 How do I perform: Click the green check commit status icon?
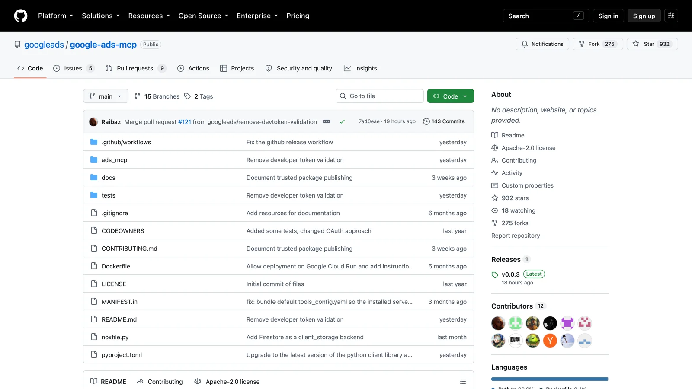(x=342, y=121)
